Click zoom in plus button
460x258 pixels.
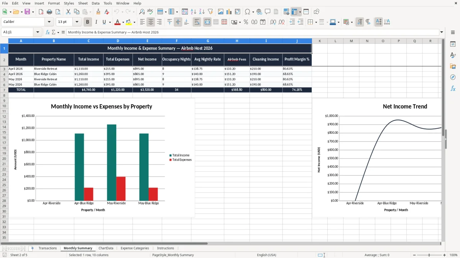(x=445, y=255)
